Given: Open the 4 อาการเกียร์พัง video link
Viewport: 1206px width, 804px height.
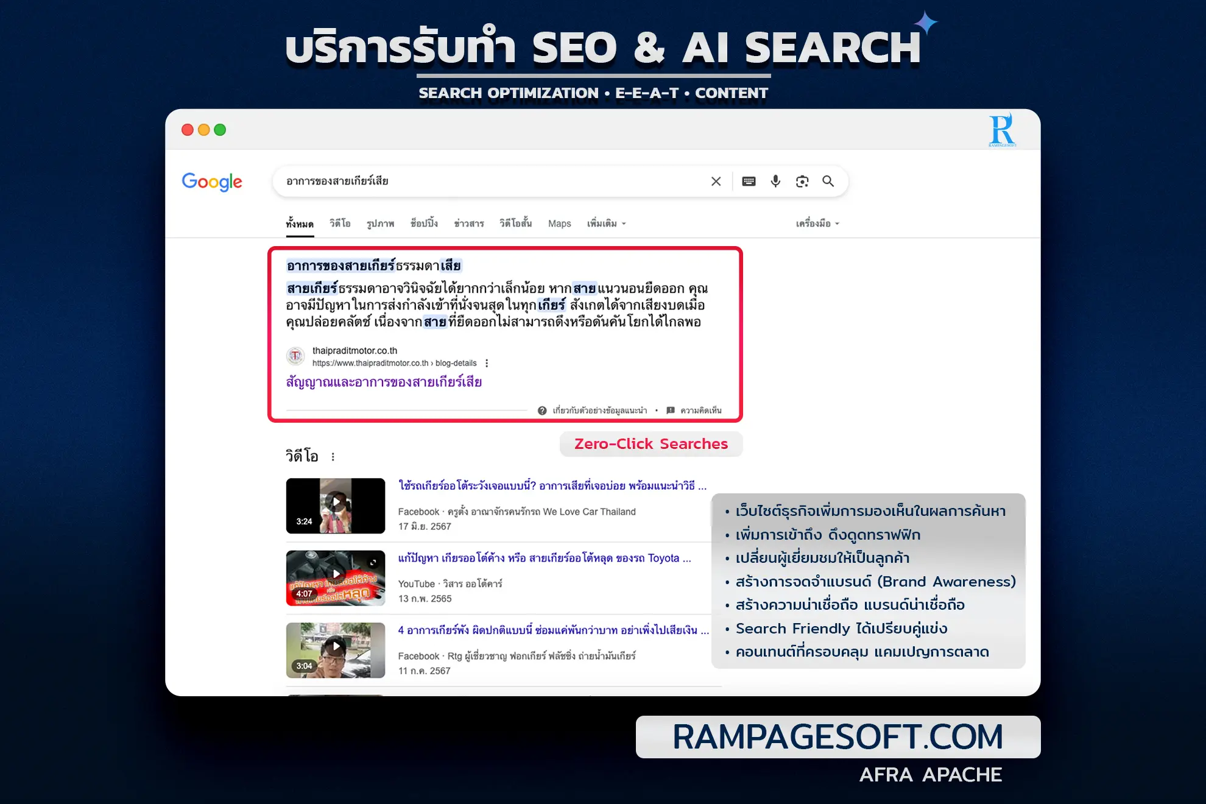Looking at the screenshot, I should (554, 630).
